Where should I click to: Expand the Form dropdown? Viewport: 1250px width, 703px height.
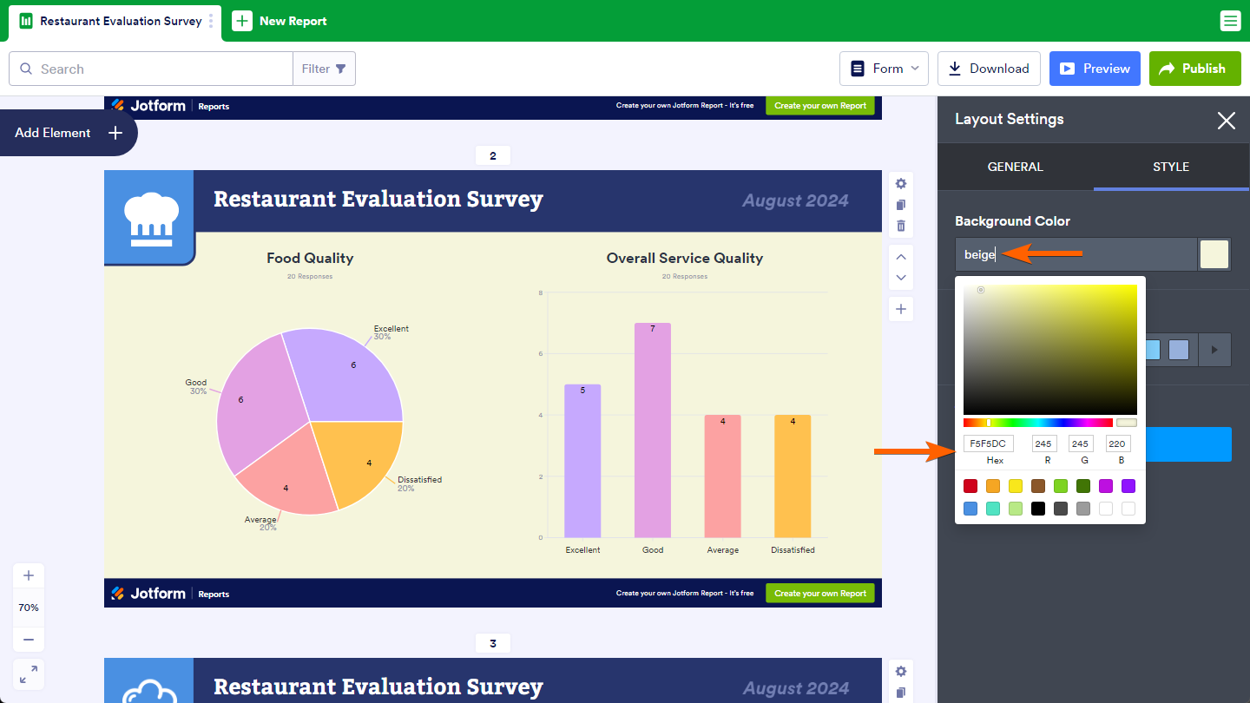(x=884, y=69)
